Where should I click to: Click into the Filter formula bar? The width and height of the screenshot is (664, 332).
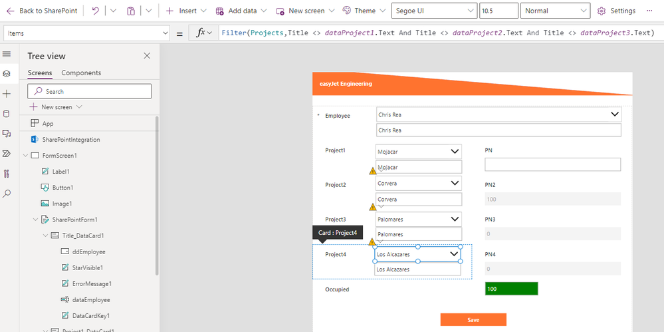tap(439, 33)
